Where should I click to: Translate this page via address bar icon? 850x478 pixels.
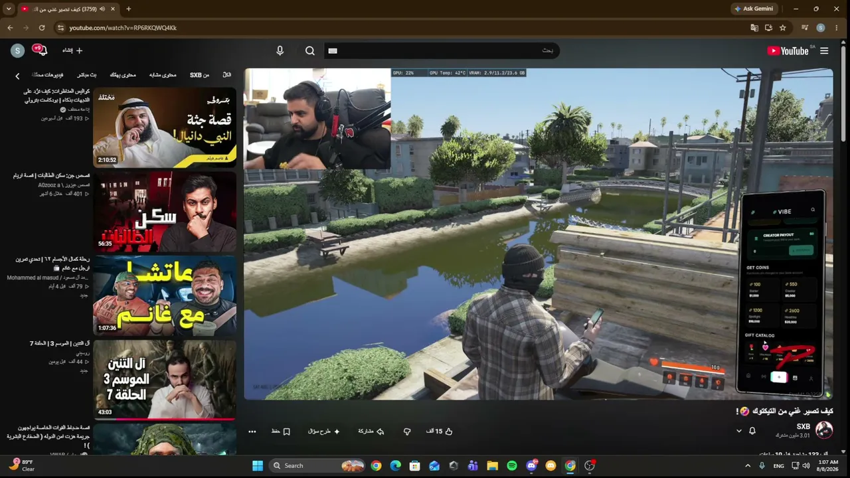(754, 28)
